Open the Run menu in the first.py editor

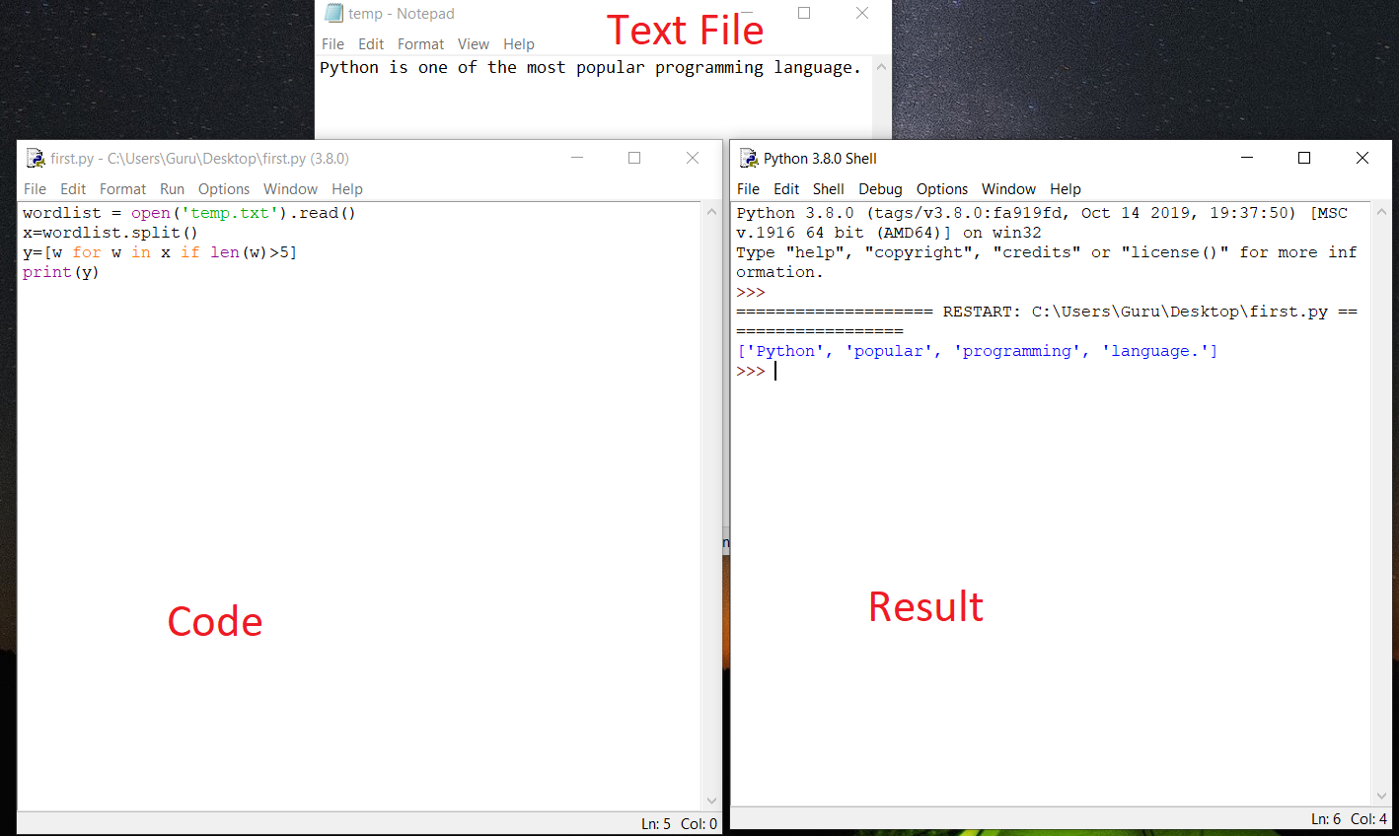point(172,188)
